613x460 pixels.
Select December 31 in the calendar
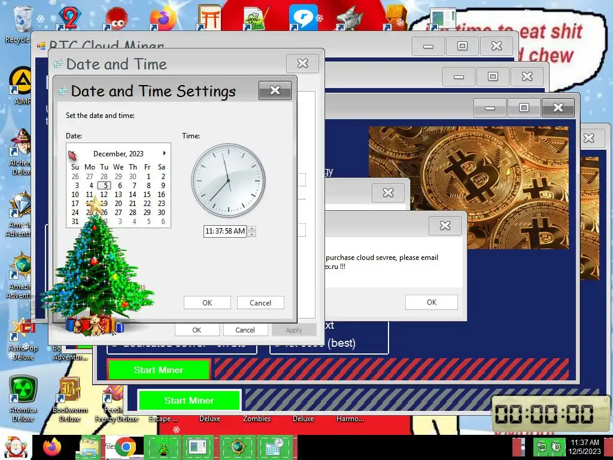click(x=75, y=222)
